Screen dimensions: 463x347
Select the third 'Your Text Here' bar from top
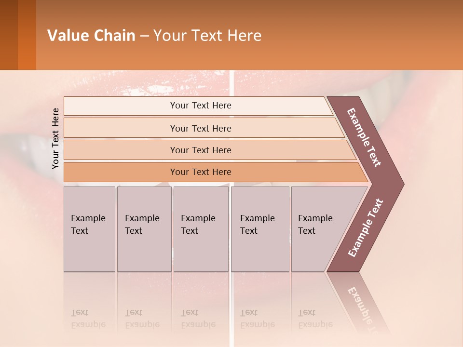(x=201, y=150)
